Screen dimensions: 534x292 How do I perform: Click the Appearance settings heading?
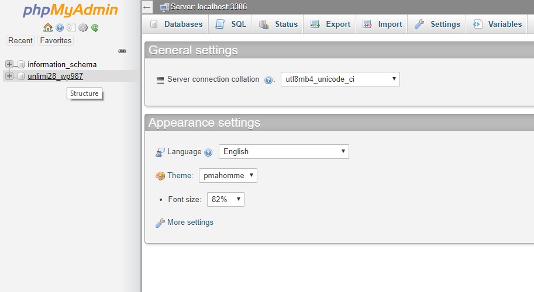pos(204,123)
